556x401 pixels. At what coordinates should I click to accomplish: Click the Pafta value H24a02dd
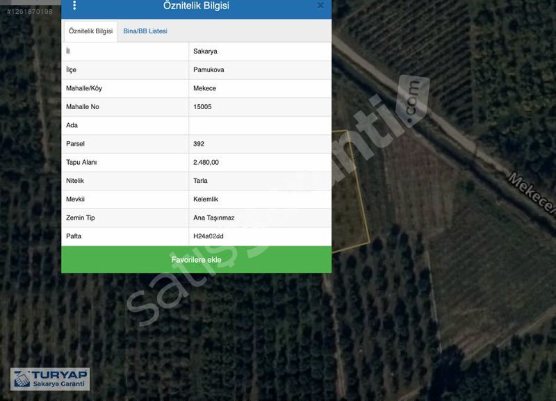click(208, 236)
